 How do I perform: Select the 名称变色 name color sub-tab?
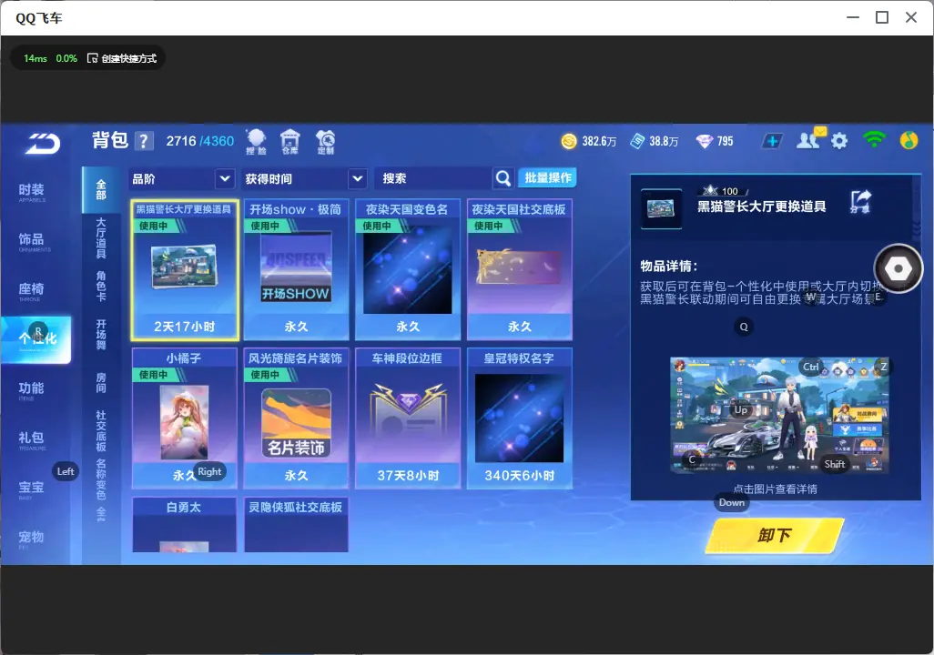point(101,479)
